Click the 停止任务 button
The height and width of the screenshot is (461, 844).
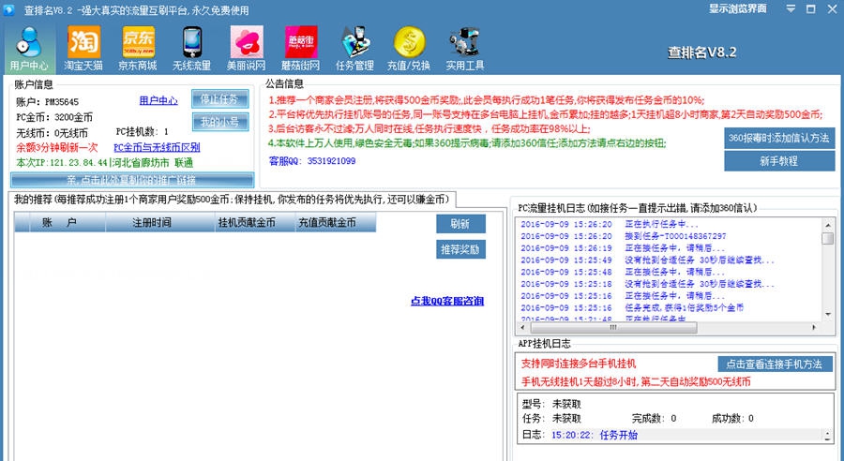[220, 99]
